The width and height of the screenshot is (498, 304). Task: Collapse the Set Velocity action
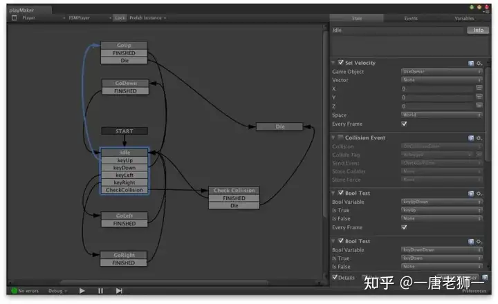point(333,63)
